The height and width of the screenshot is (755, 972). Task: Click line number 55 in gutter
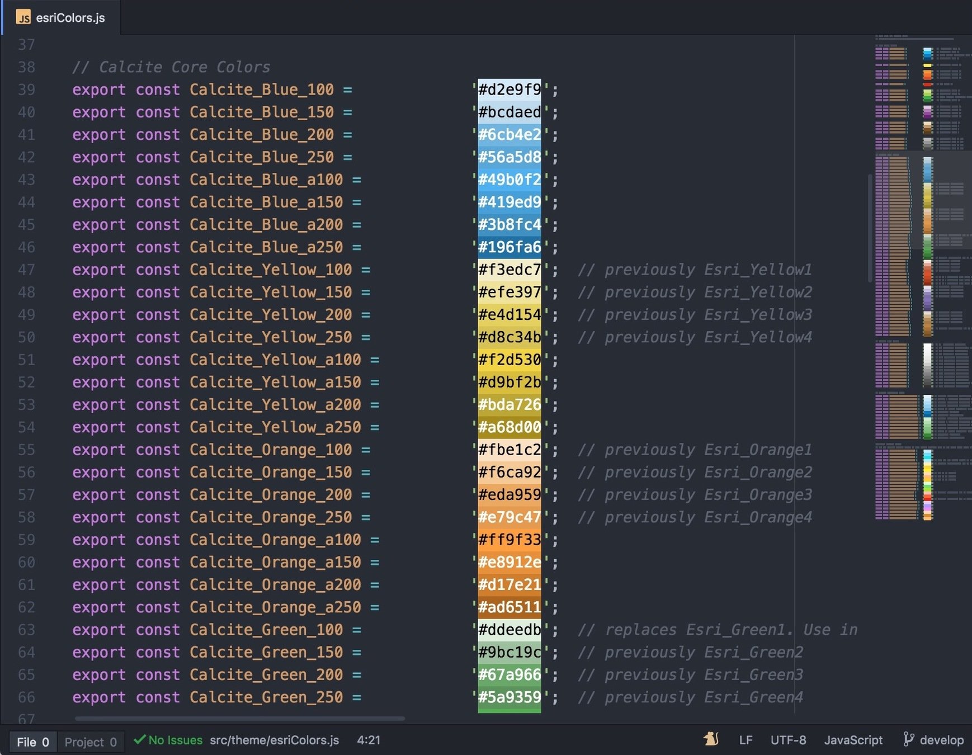(26, 450)
